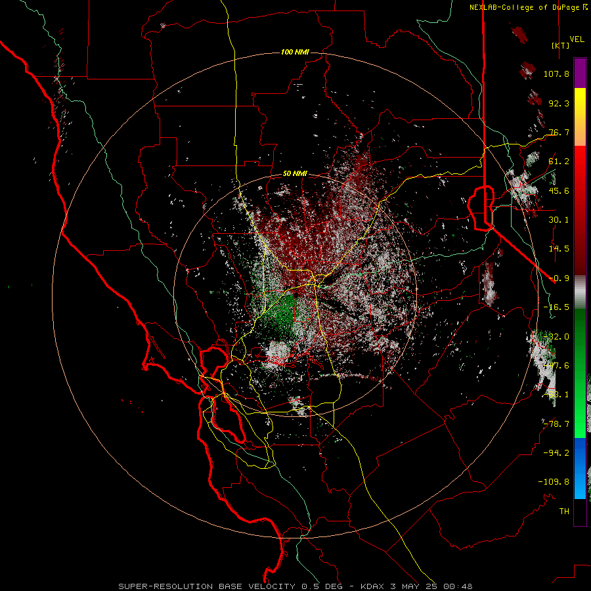Click the -78.7 legend value
This screenshot has height=591, width=591.
556,424
